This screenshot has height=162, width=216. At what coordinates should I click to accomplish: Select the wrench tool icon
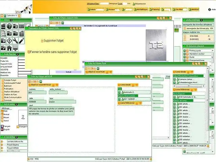click(x=16, y=41)
